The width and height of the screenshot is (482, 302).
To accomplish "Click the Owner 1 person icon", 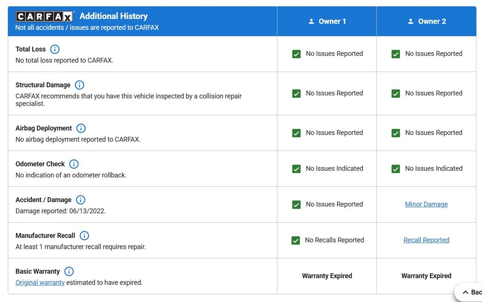I will 312,21.
